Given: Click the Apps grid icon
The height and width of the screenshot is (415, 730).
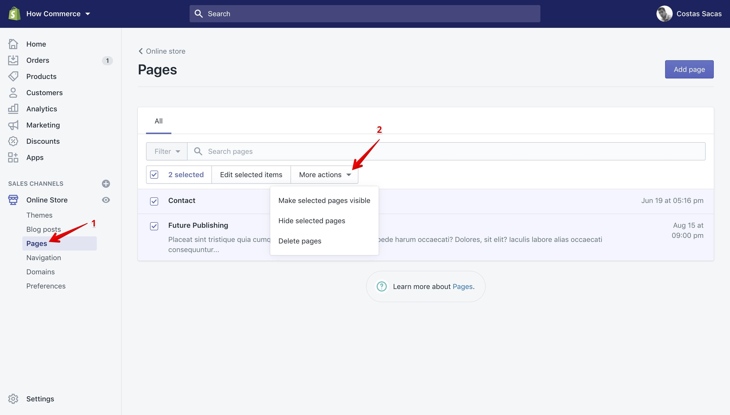Looking at the screenshot, I should [x=13, y=157].
